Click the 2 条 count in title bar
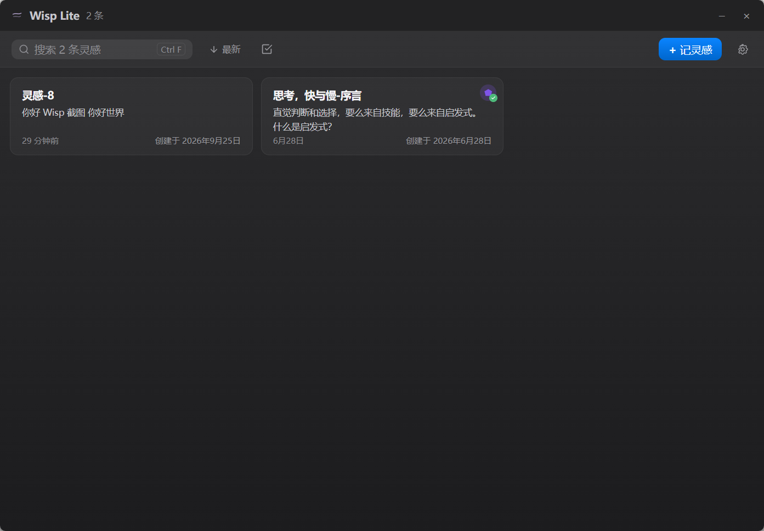 pos(95,16)
